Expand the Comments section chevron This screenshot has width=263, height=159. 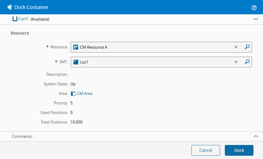coord(256,136)
